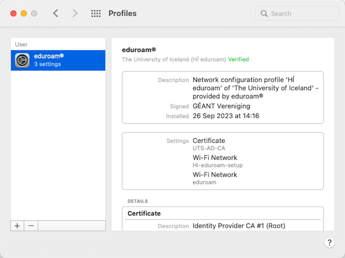Show all preferences grid icon
The width and height of the screenshot is (345, 258).
pyautogui.click(x=96, y=13)
